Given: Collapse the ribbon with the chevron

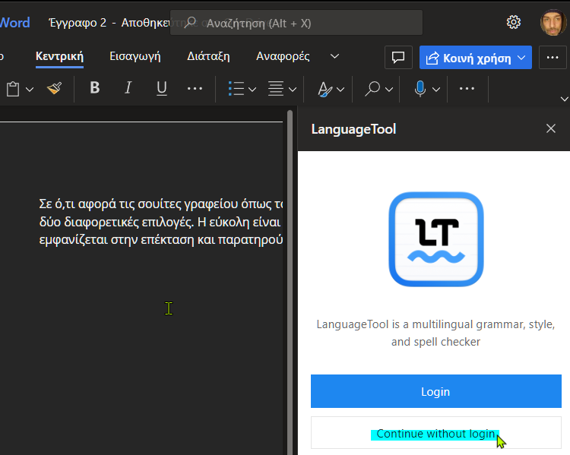Looking at the screenshot, I should coord(564,99).
